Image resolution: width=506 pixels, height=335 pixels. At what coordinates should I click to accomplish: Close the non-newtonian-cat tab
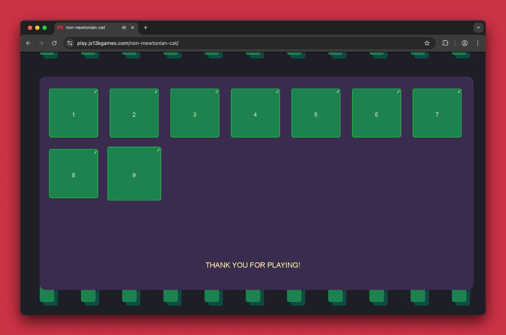pos(132,27)
